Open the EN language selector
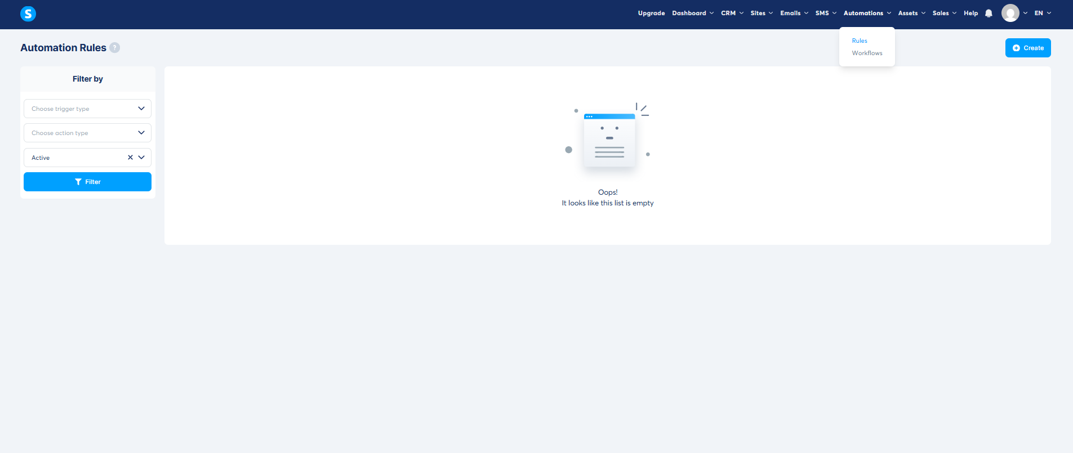 (1042, 13)
